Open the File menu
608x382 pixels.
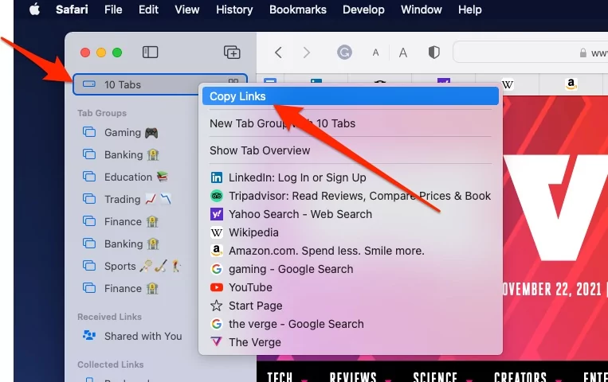[113, 10]
